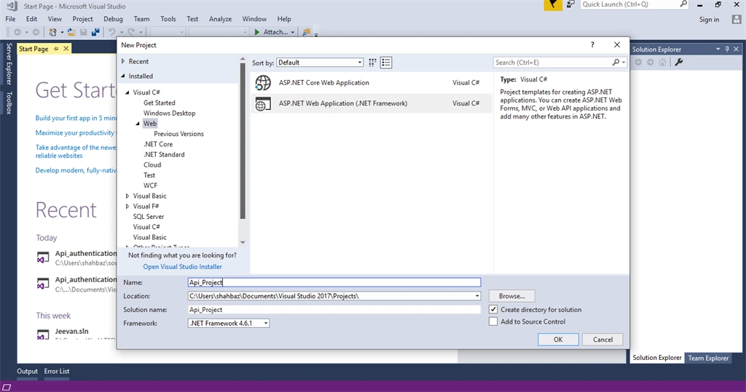Screen dimensions: 746x392
Task: Click Build your first app link on Start Page
Action: (76, 118)
